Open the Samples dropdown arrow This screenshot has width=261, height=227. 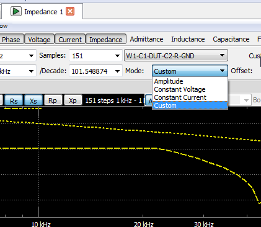tap(117, 56)
